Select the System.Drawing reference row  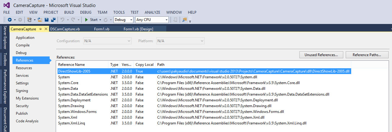coord(204,106)
